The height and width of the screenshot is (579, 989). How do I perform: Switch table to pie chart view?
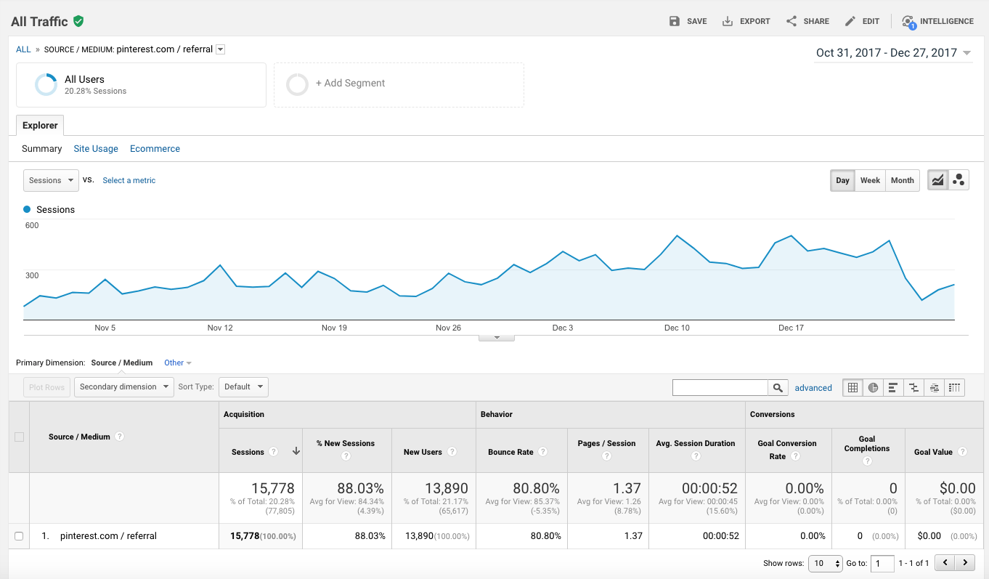[x=873, y=388]
